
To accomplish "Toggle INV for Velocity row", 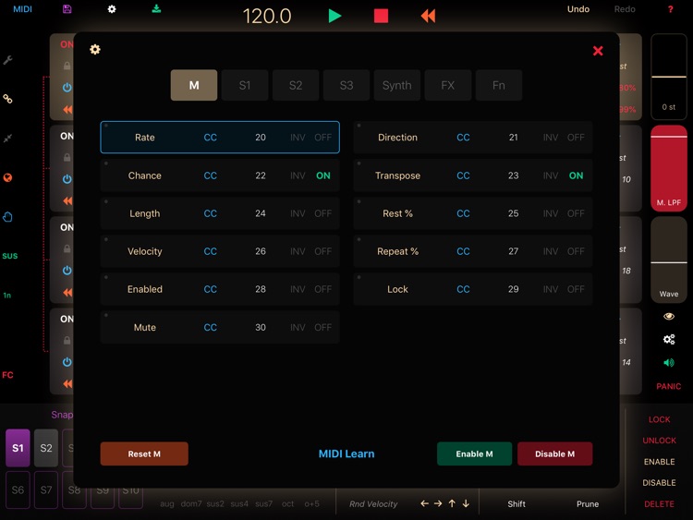I will [x=298, y=251].
